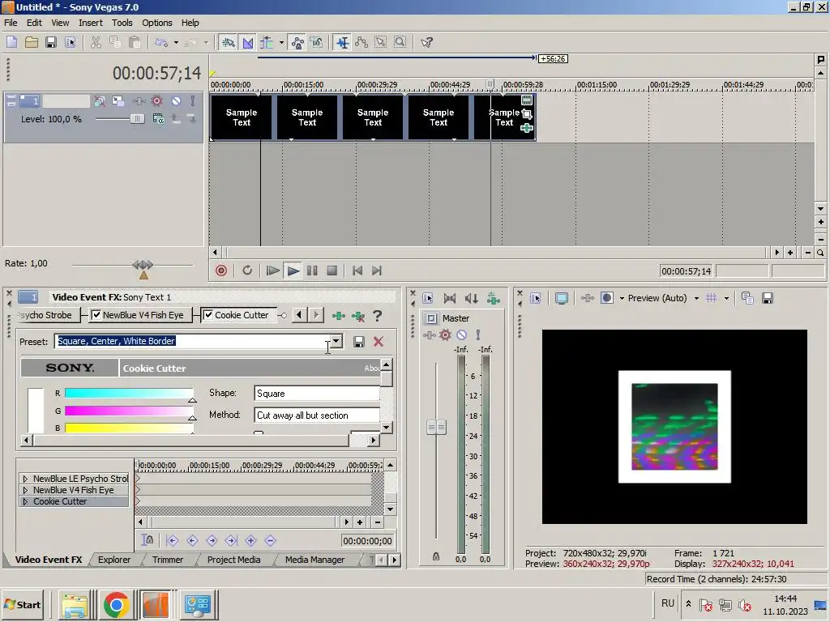Go to Start of timeline
Screen dimensions: 830x622
pos(357,271)
